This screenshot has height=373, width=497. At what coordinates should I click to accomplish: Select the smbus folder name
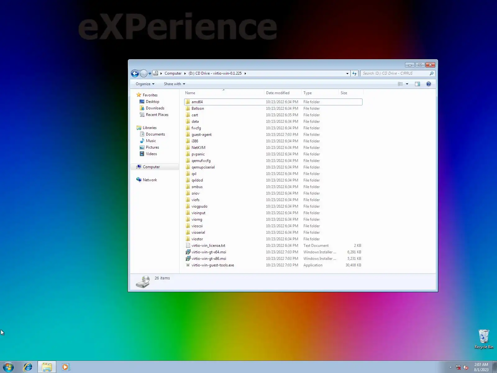pos(197,187)
